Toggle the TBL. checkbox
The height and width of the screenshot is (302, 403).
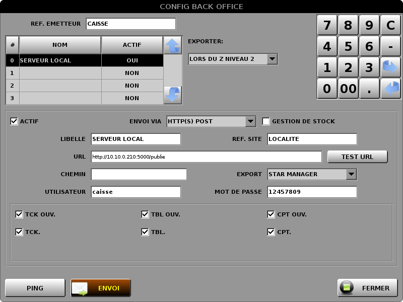click(145, 232)
